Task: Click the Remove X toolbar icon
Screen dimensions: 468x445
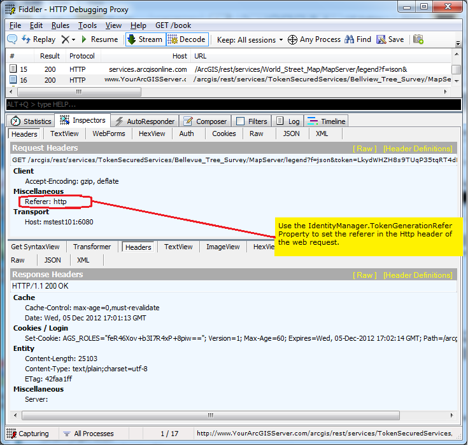Action: click(x=65, y=39)
